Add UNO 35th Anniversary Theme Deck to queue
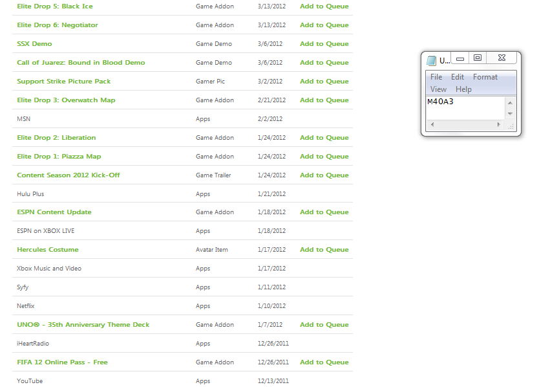 coord(324,325)
